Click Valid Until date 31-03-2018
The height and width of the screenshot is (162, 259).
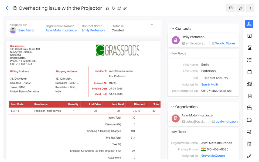(x=116, y=94)
